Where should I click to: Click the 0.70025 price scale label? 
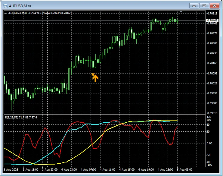click(212, 83)
